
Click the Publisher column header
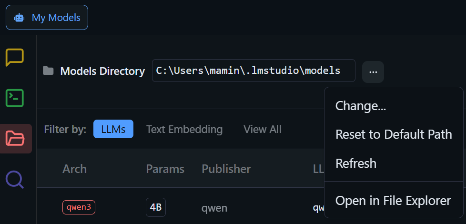tap(226, 169)
